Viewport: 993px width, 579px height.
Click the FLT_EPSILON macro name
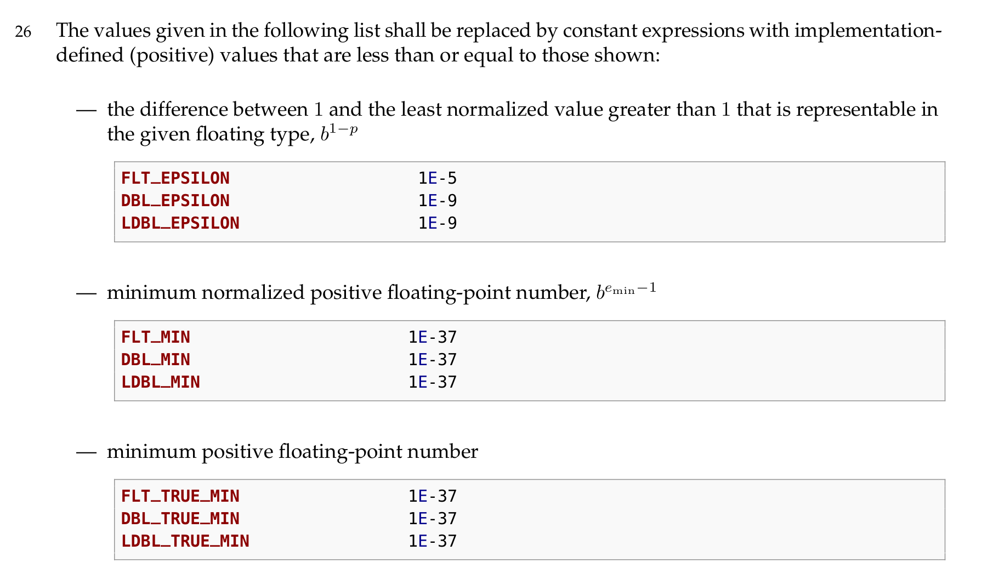click(175, 178)
